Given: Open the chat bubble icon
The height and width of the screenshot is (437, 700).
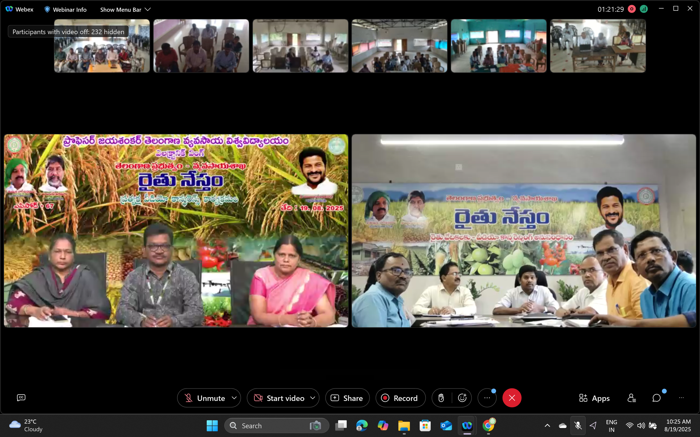Looking at the screenshot, I should tap(656, 398).
